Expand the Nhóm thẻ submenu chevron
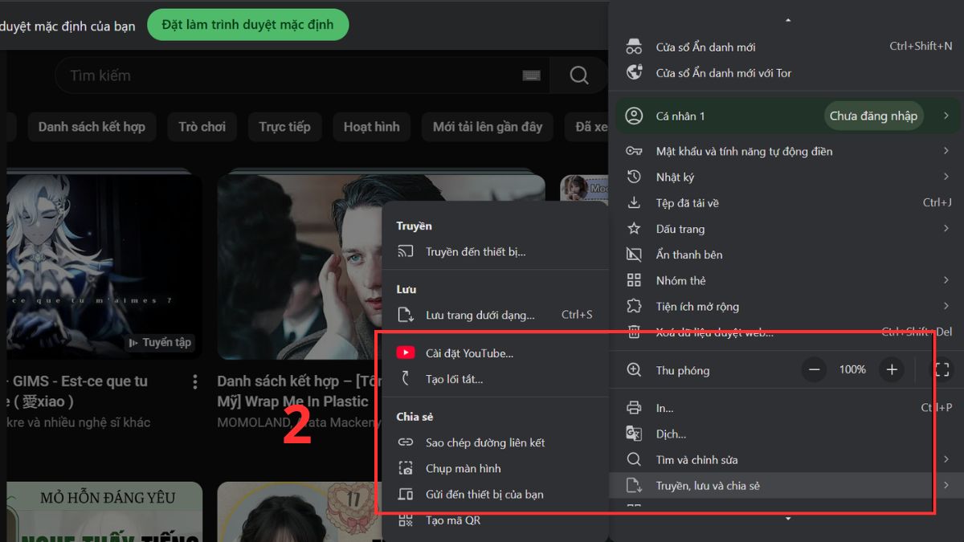 click(x=946, y=280)
